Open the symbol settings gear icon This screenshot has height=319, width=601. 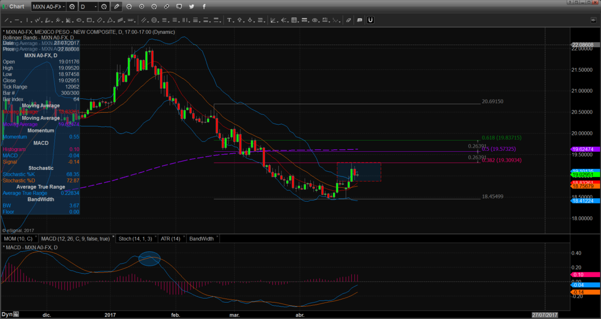point(72,7)
